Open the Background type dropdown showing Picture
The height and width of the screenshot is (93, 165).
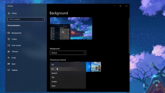click(68, 53)
